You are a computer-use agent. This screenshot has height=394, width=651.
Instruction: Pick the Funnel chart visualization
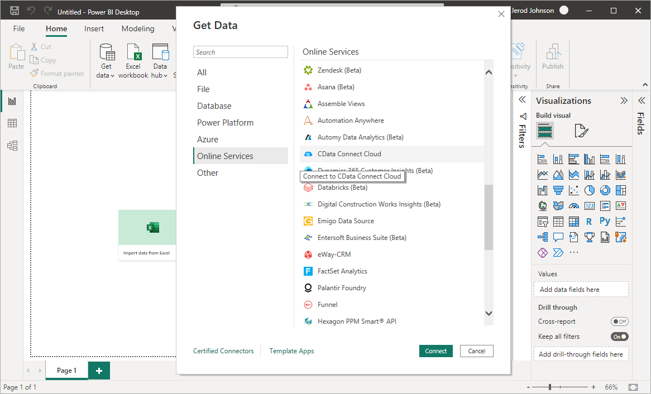click(558, 190)
